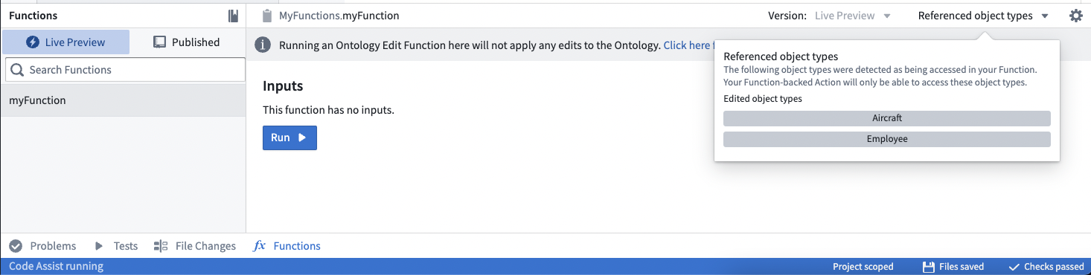Switch to Published functions
Image resolution: width=1091 pixels, height=275 pixels.
pos(187,42)
